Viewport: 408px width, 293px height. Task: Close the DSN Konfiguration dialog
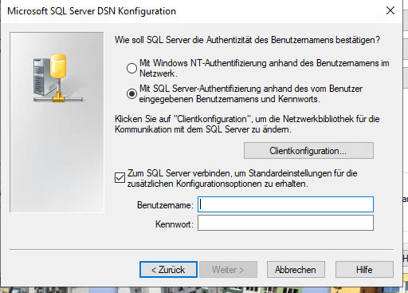click(x=390, y=10)
